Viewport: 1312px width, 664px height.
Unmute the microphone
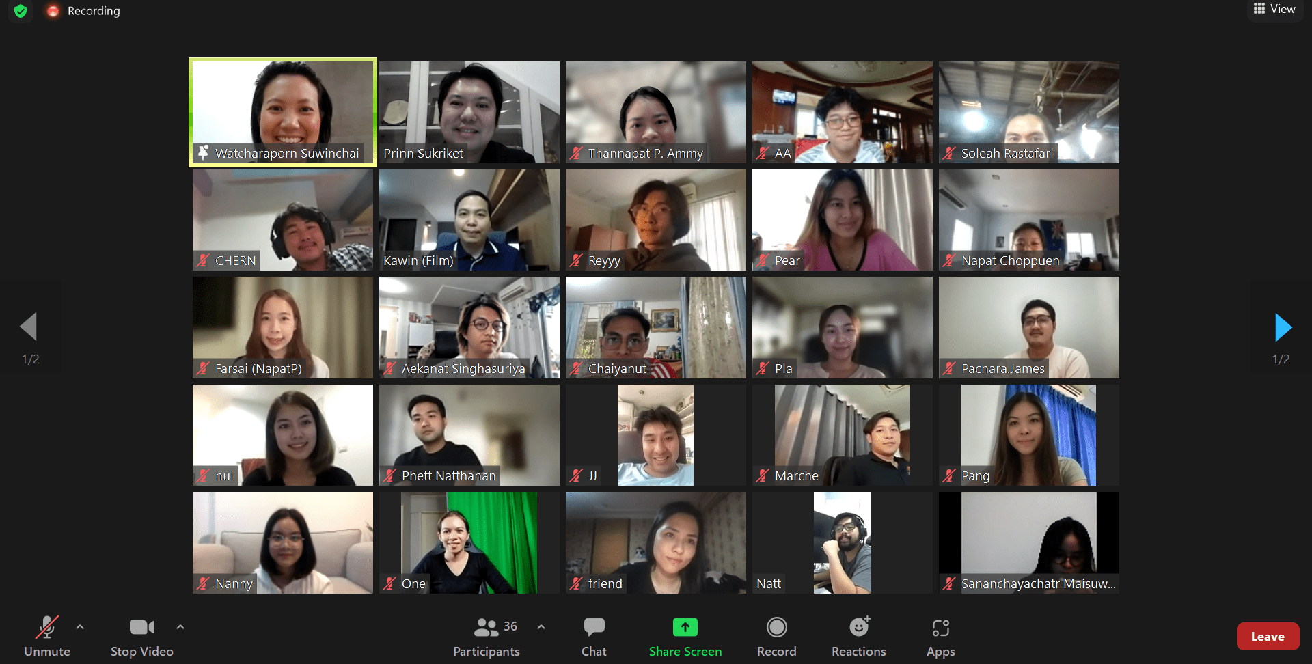pyautogui.click(x=46, y=627)
